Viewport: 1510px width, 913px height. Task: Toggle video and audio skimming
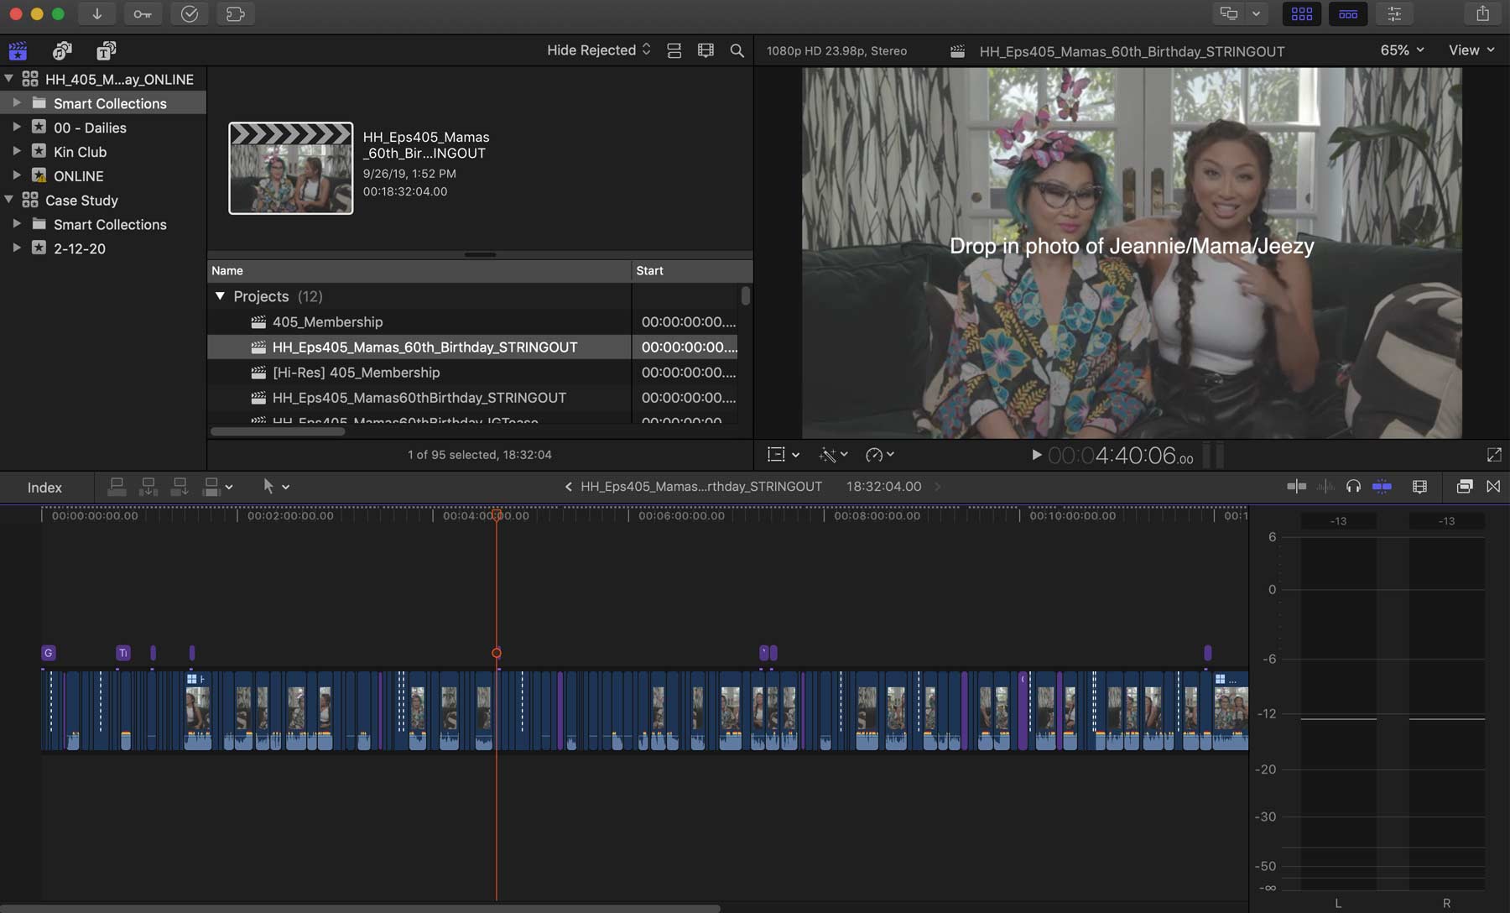tap(1296, 487)
